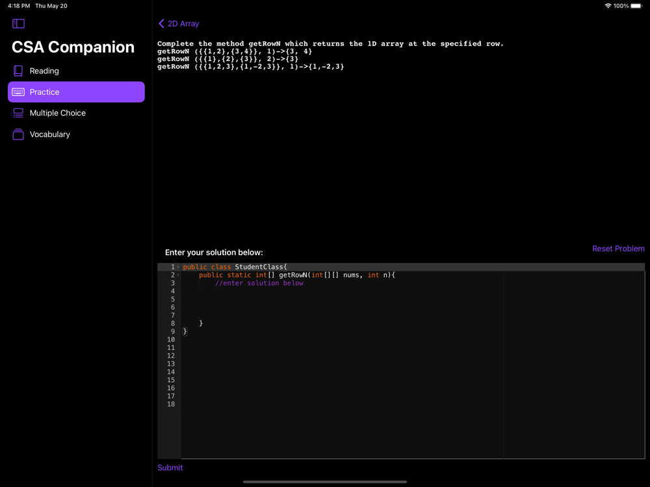Click the Practice keyboard icon

pos(18,92)
